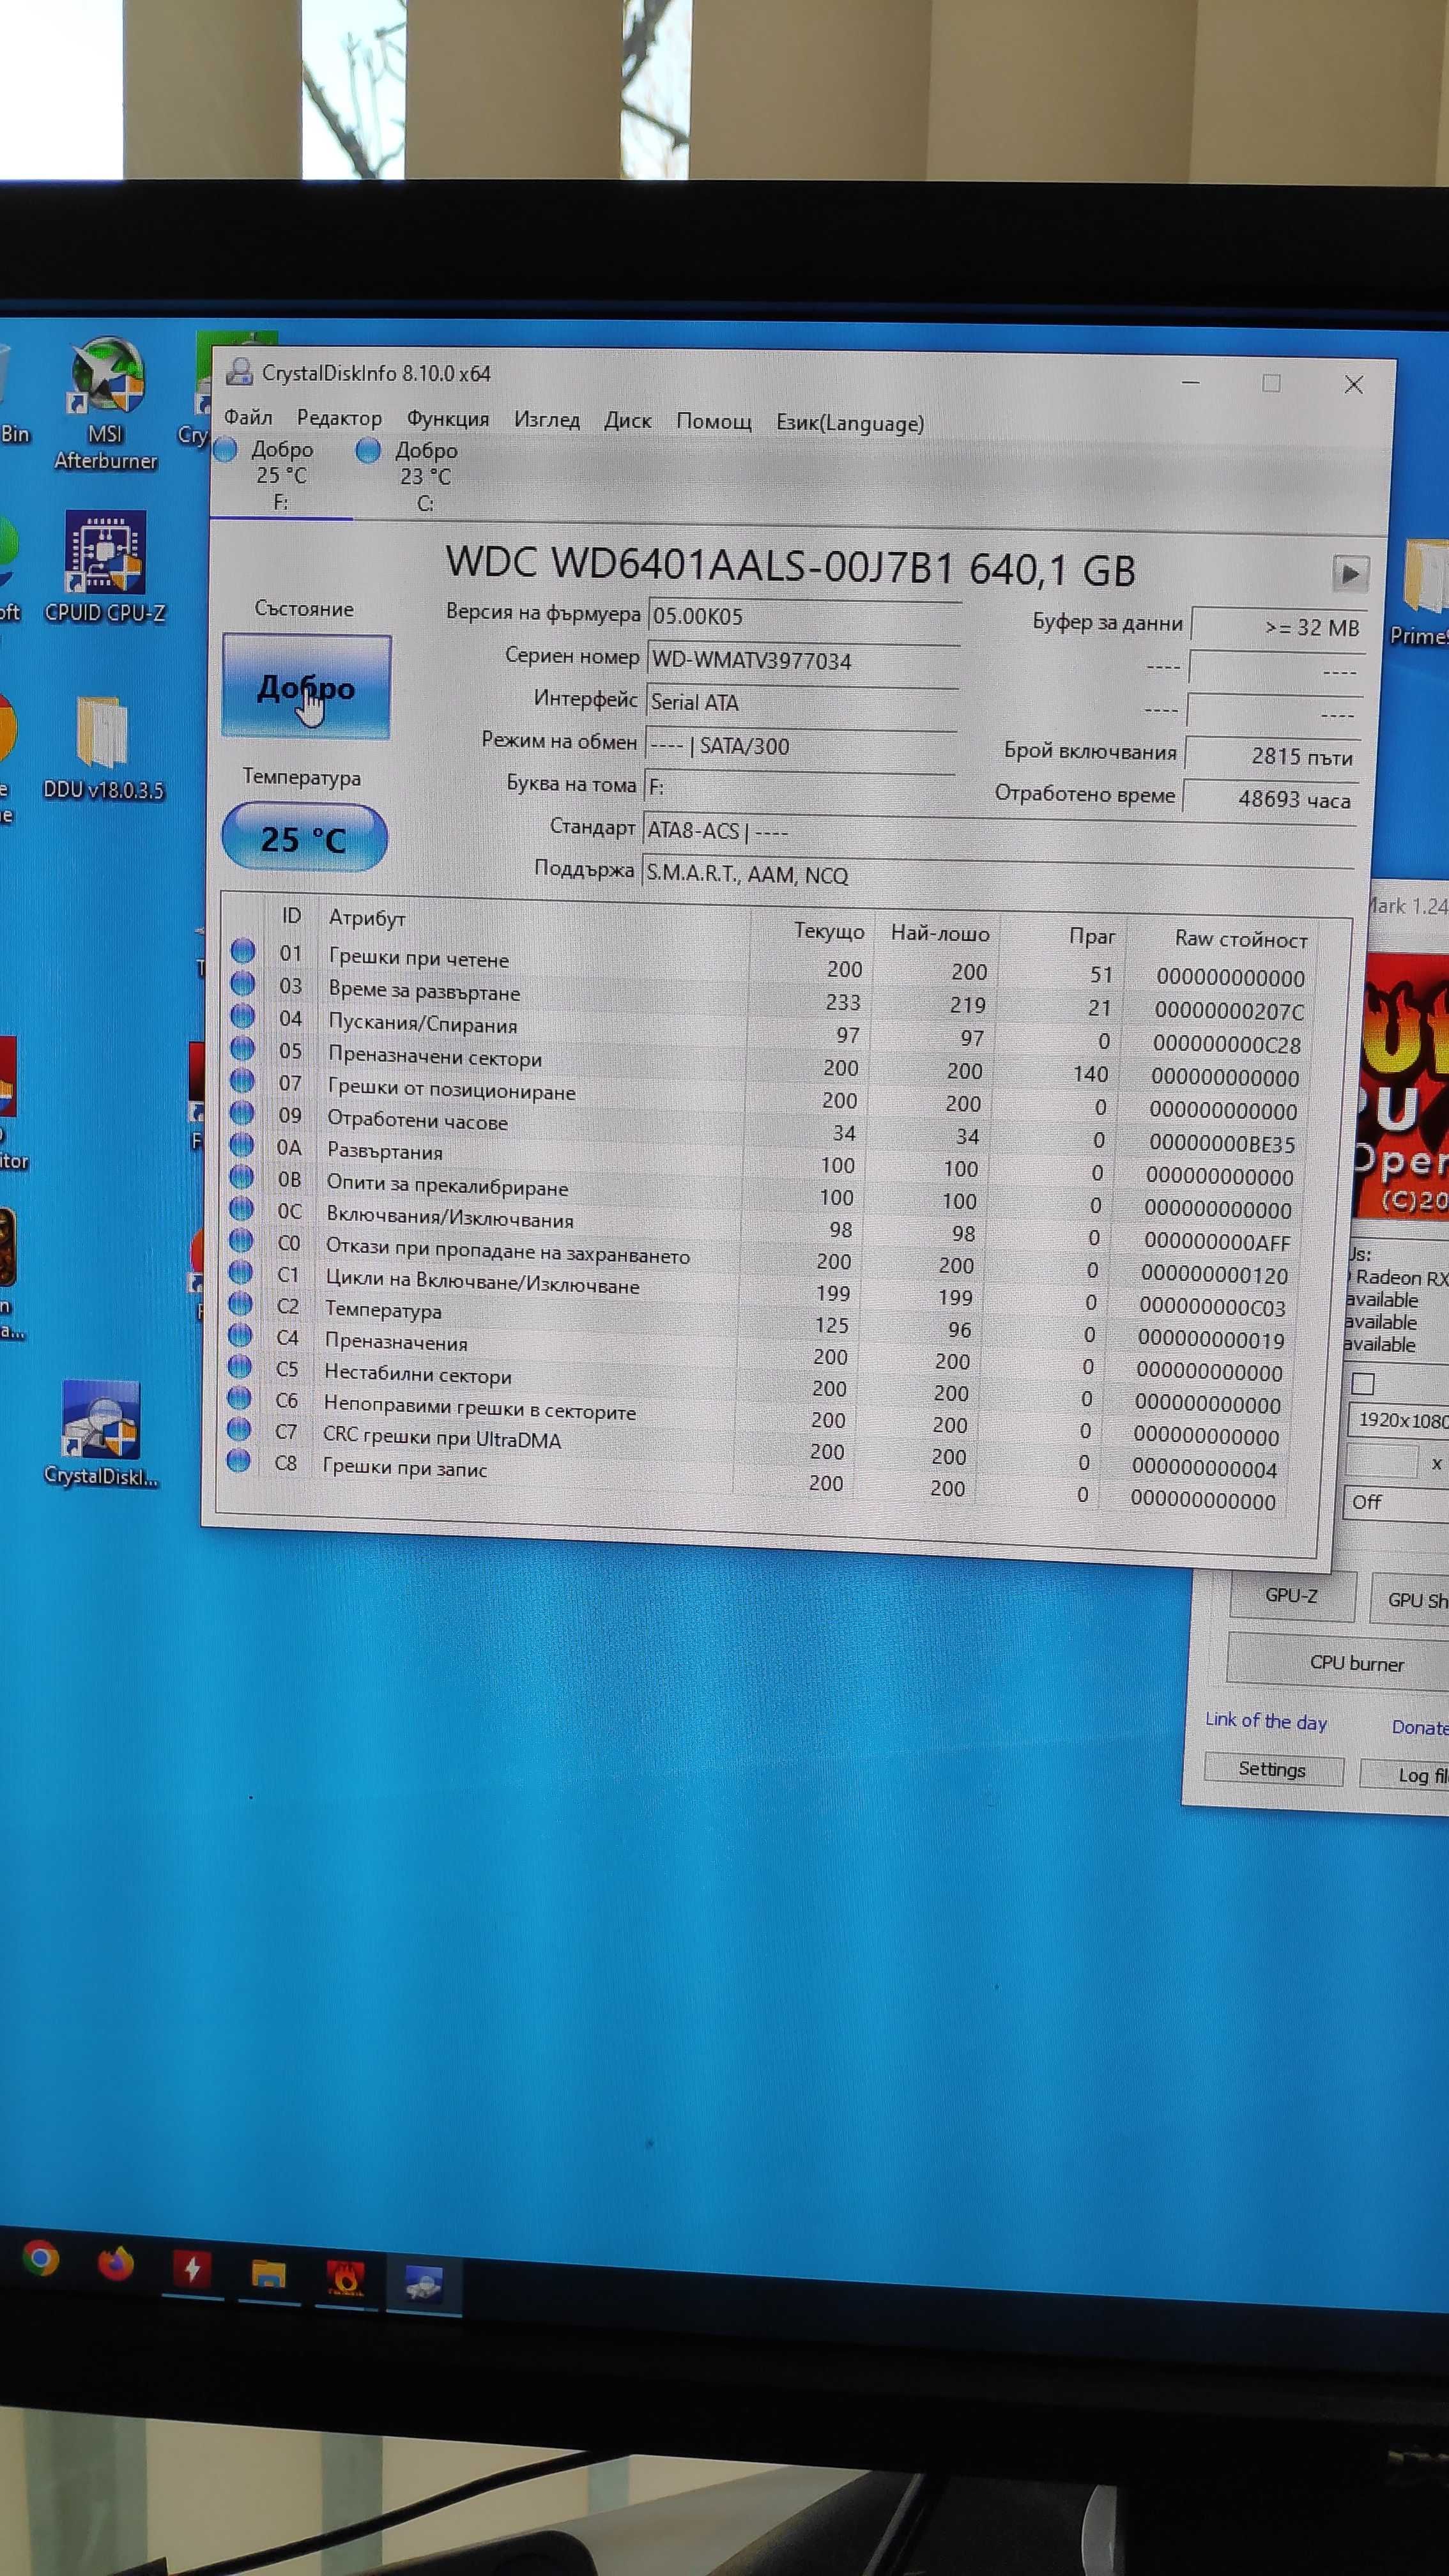Open the Donate link in FurMark

pos(1419,1727)
